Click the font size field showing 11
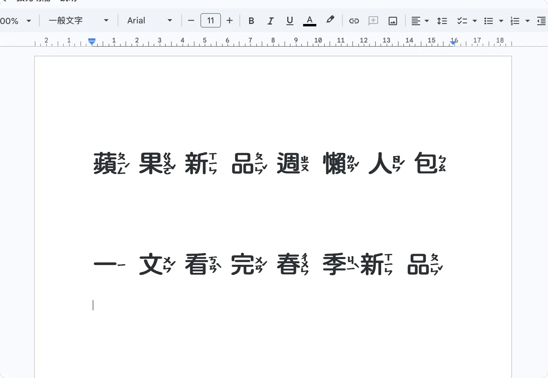Image resolution: width=548 pixels, height=378 pixels. coord(211,20)
